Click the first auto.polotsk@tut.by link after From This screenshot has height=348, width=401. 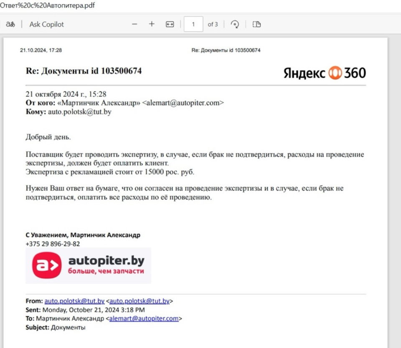74,301
